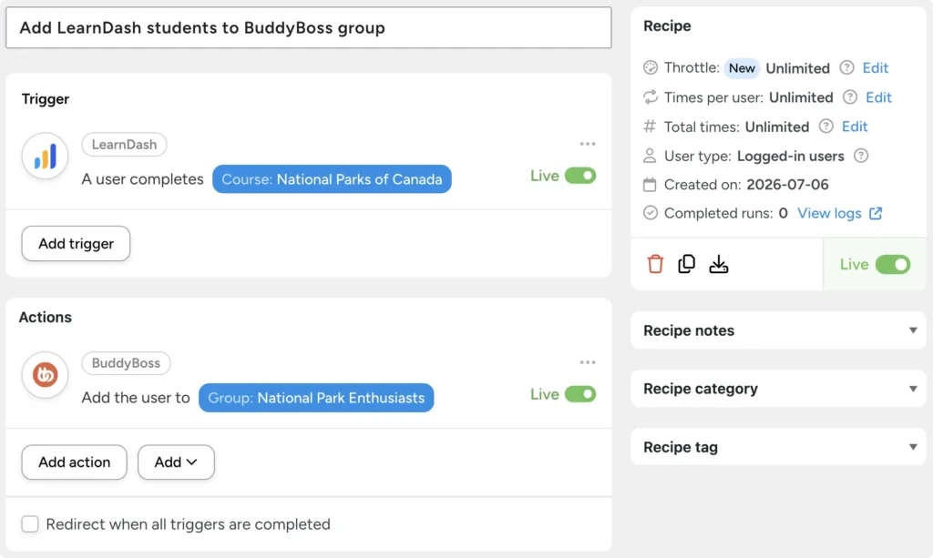This screenshot has height=558, width=933.
Task: Toggle the LearnDash trigger Live switch
Action: coord(580,176)
